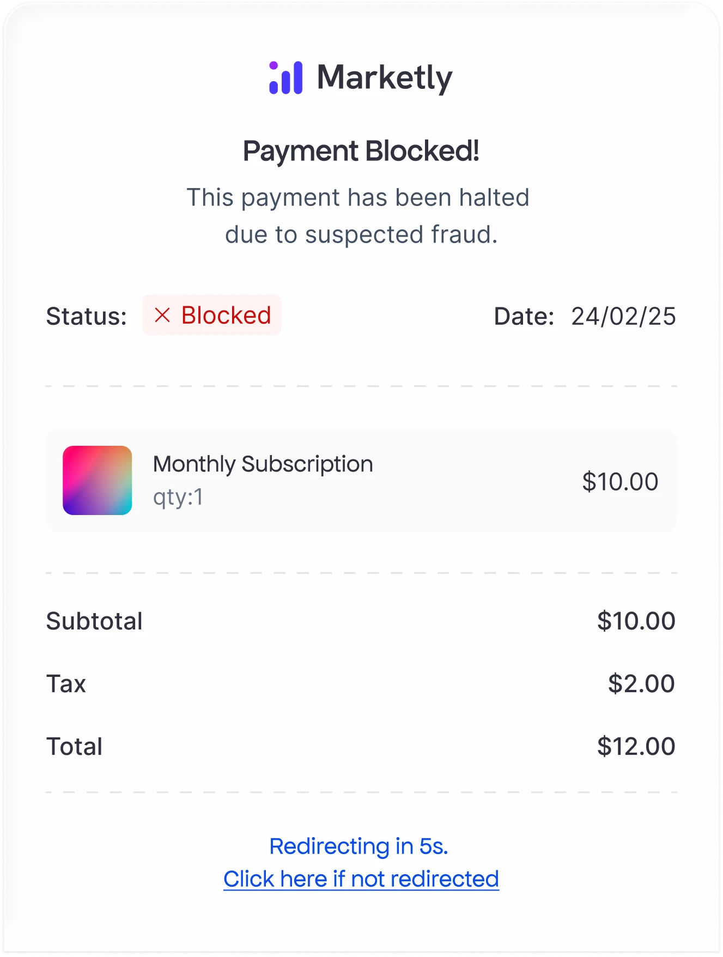Click the suspected fraud explanation message
Viewport: 723px width, 957px height.
click(359, 216)
